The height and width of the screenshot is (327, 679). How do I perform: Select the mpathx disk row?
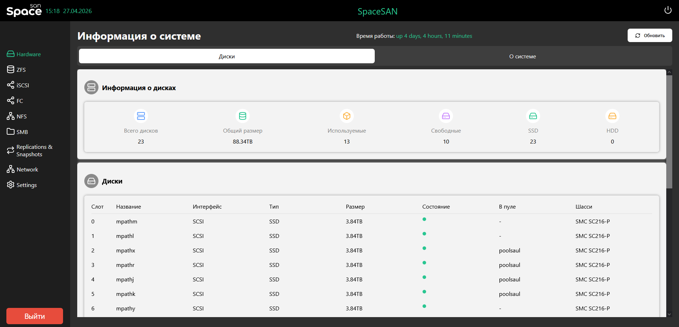point(126,251)
